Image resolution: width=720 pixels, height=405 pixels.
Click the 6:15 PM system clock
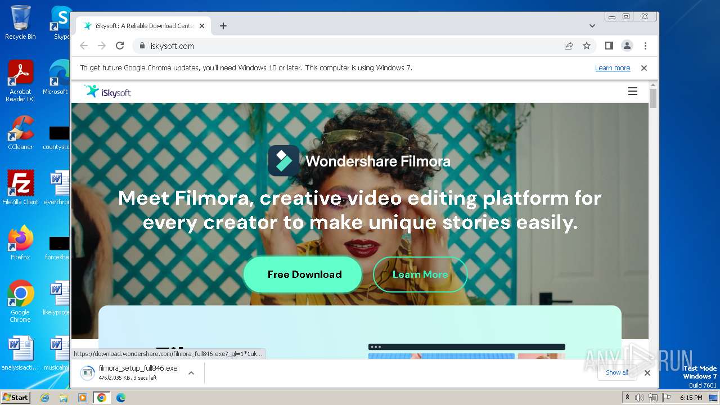pos(691,398)
